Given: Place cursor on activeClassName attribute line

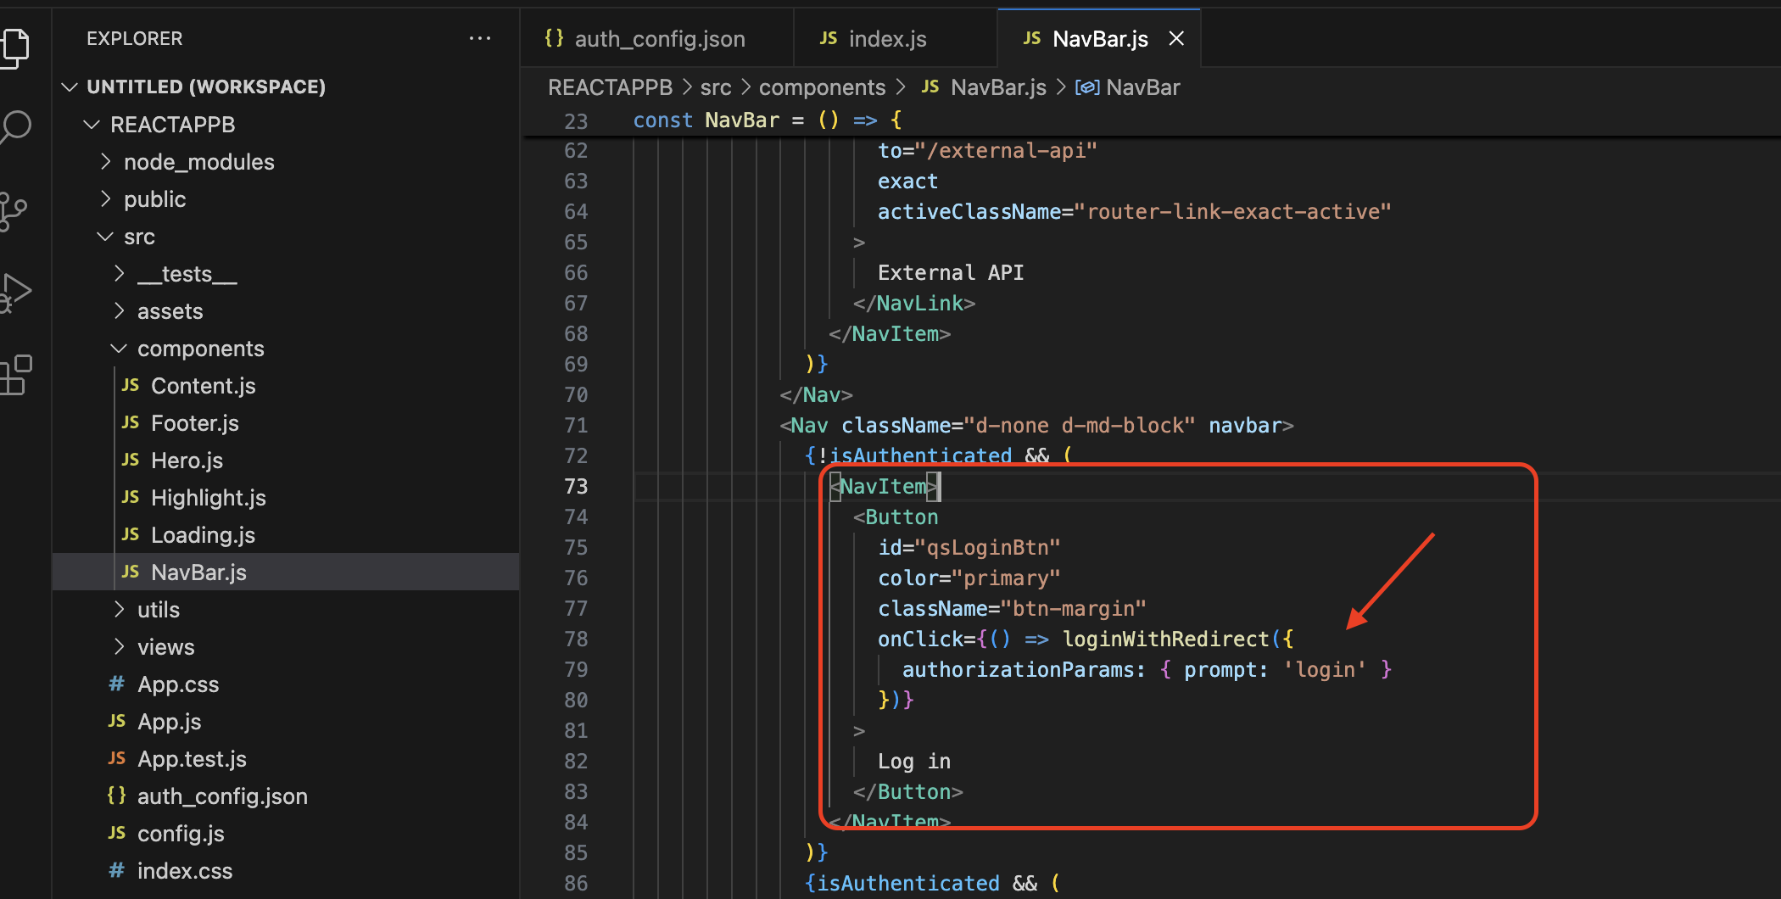Looking at the screenshot, I should click(x=1134, y=211).
